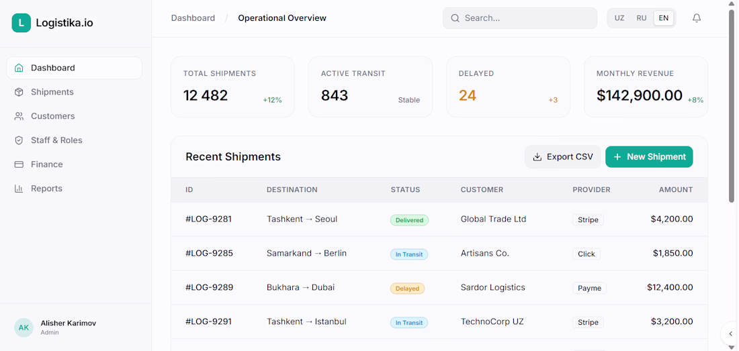Focus the Search input field
The height and width of the screenshot is (351, 739).
pyautogui.click(x=520, y=18)
